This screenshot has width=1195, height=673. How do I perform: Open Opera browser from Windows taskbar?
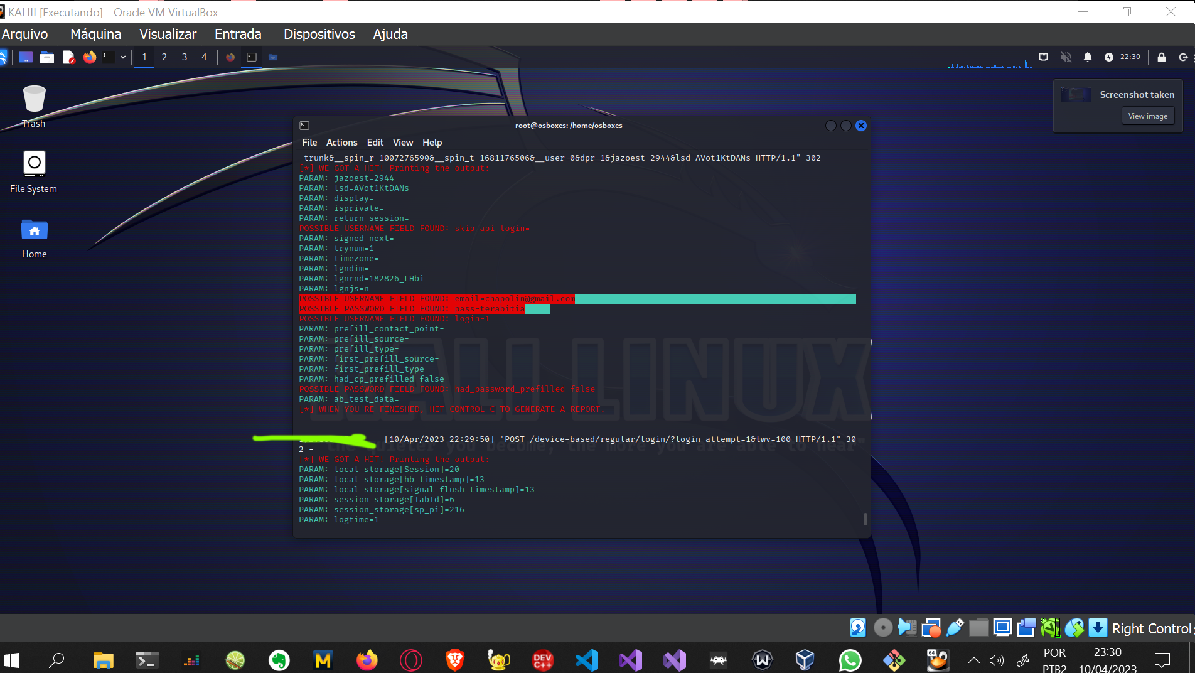click(411, 660)
